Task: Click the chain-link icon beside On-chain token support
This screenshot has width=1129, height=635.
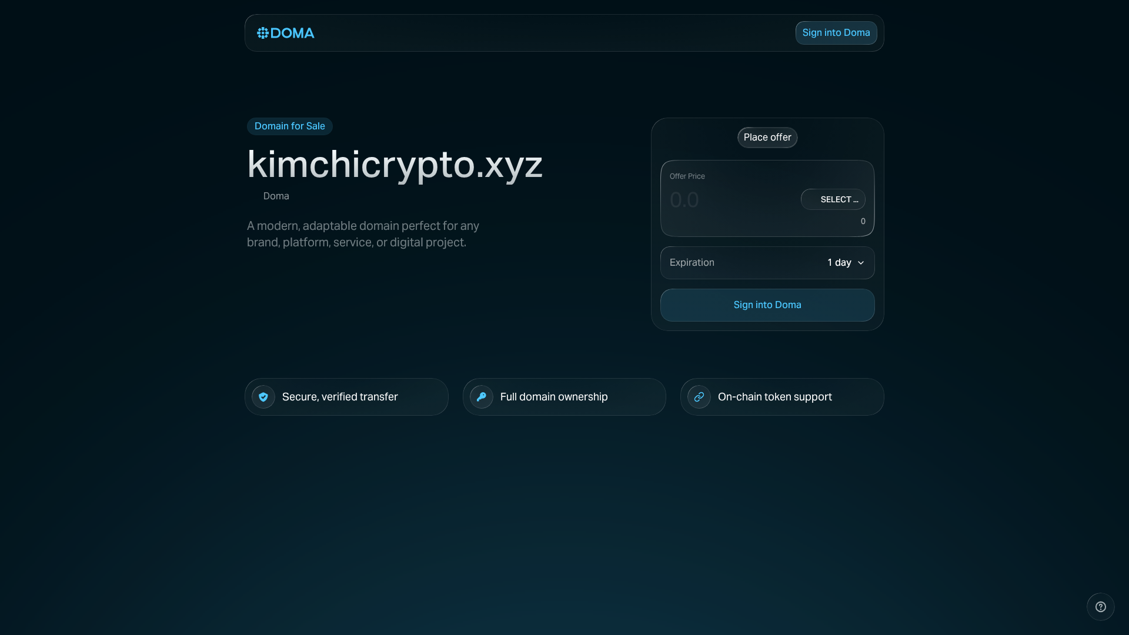Action: [699, 397]
